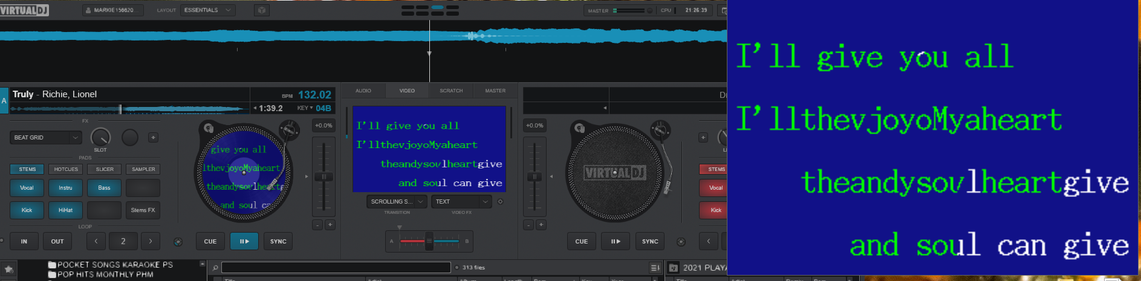The height and width of the screenshot is (281, 1141).
Task: Click the plus pitch bend button on deck A
Action: click(330, 225)
